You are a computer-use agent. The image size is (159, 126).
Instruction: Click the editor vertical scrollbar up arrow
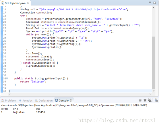click(x=154, y=8)
